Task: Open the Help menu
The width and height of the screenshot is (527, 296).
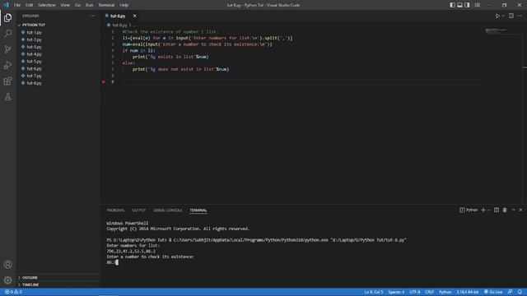Action: (124, 5)
